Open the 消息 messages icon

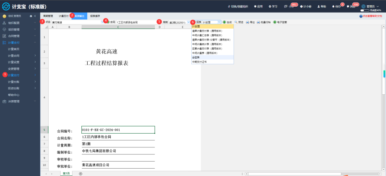tap(348, 7)
